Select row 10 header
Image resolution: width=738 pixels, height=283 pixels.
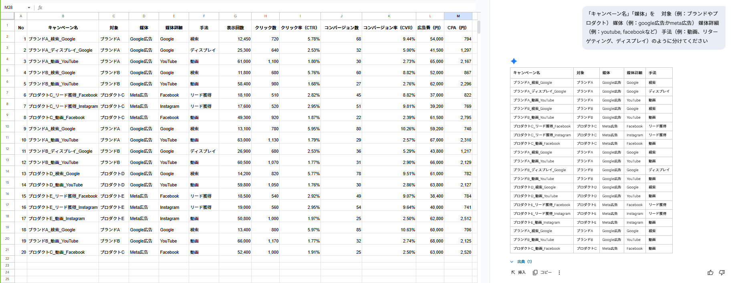(x=7, y=126)
